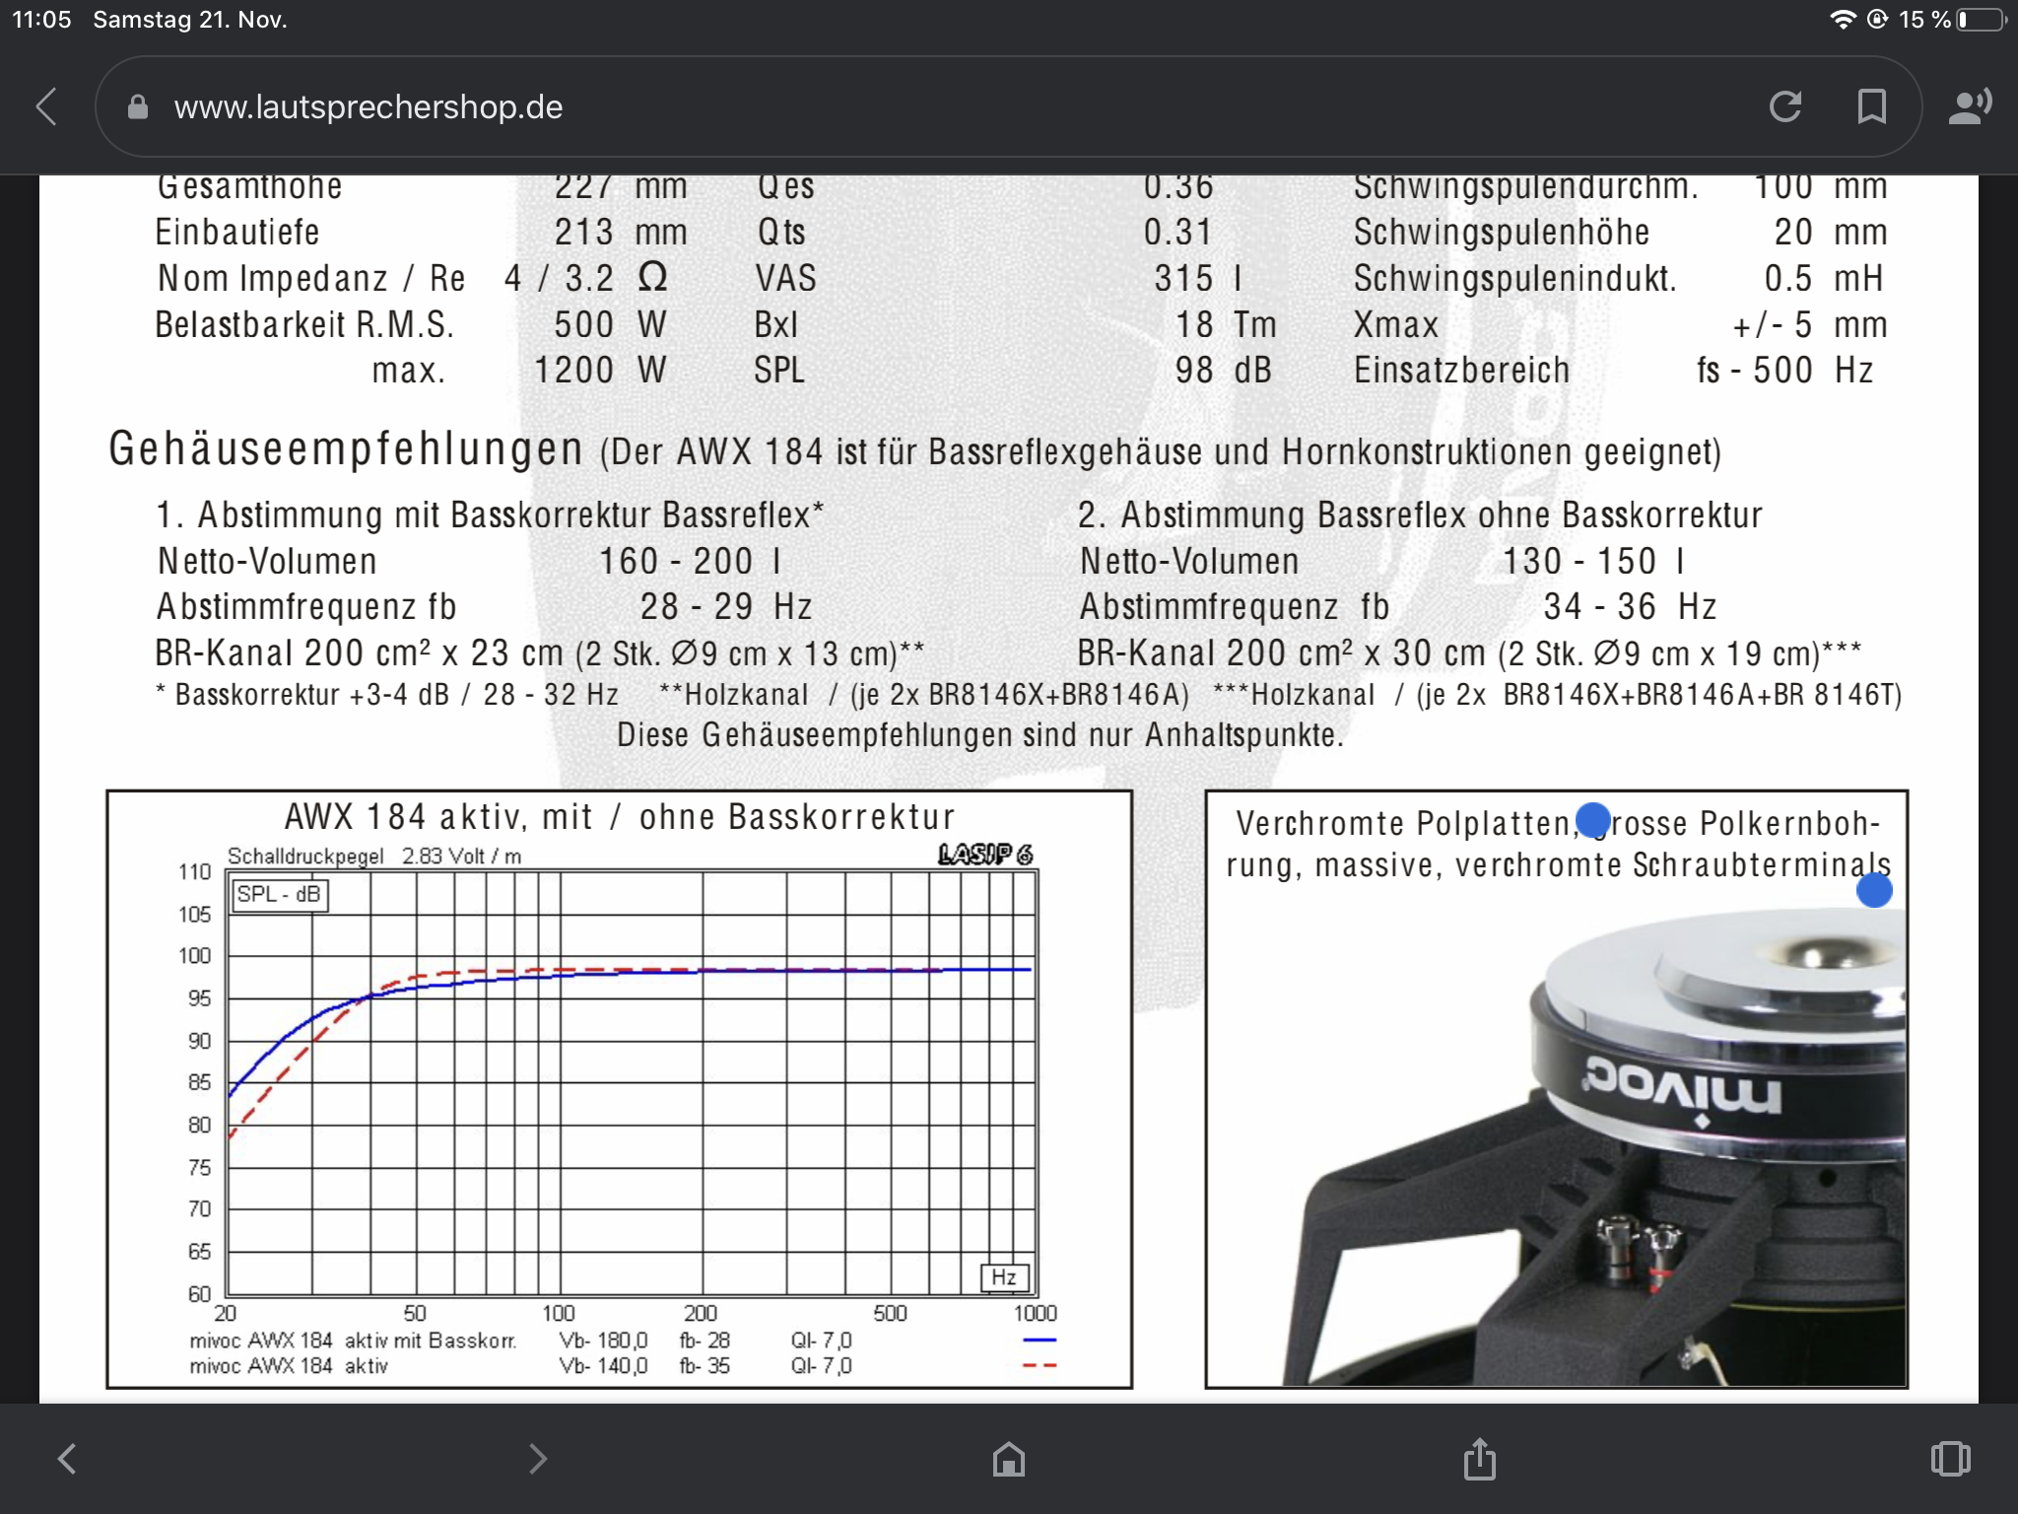This screenshot has width=2018, height=1514.
Task: Tap the 'Schwingspulenindukt.' label
Action: click(1514, 278)
